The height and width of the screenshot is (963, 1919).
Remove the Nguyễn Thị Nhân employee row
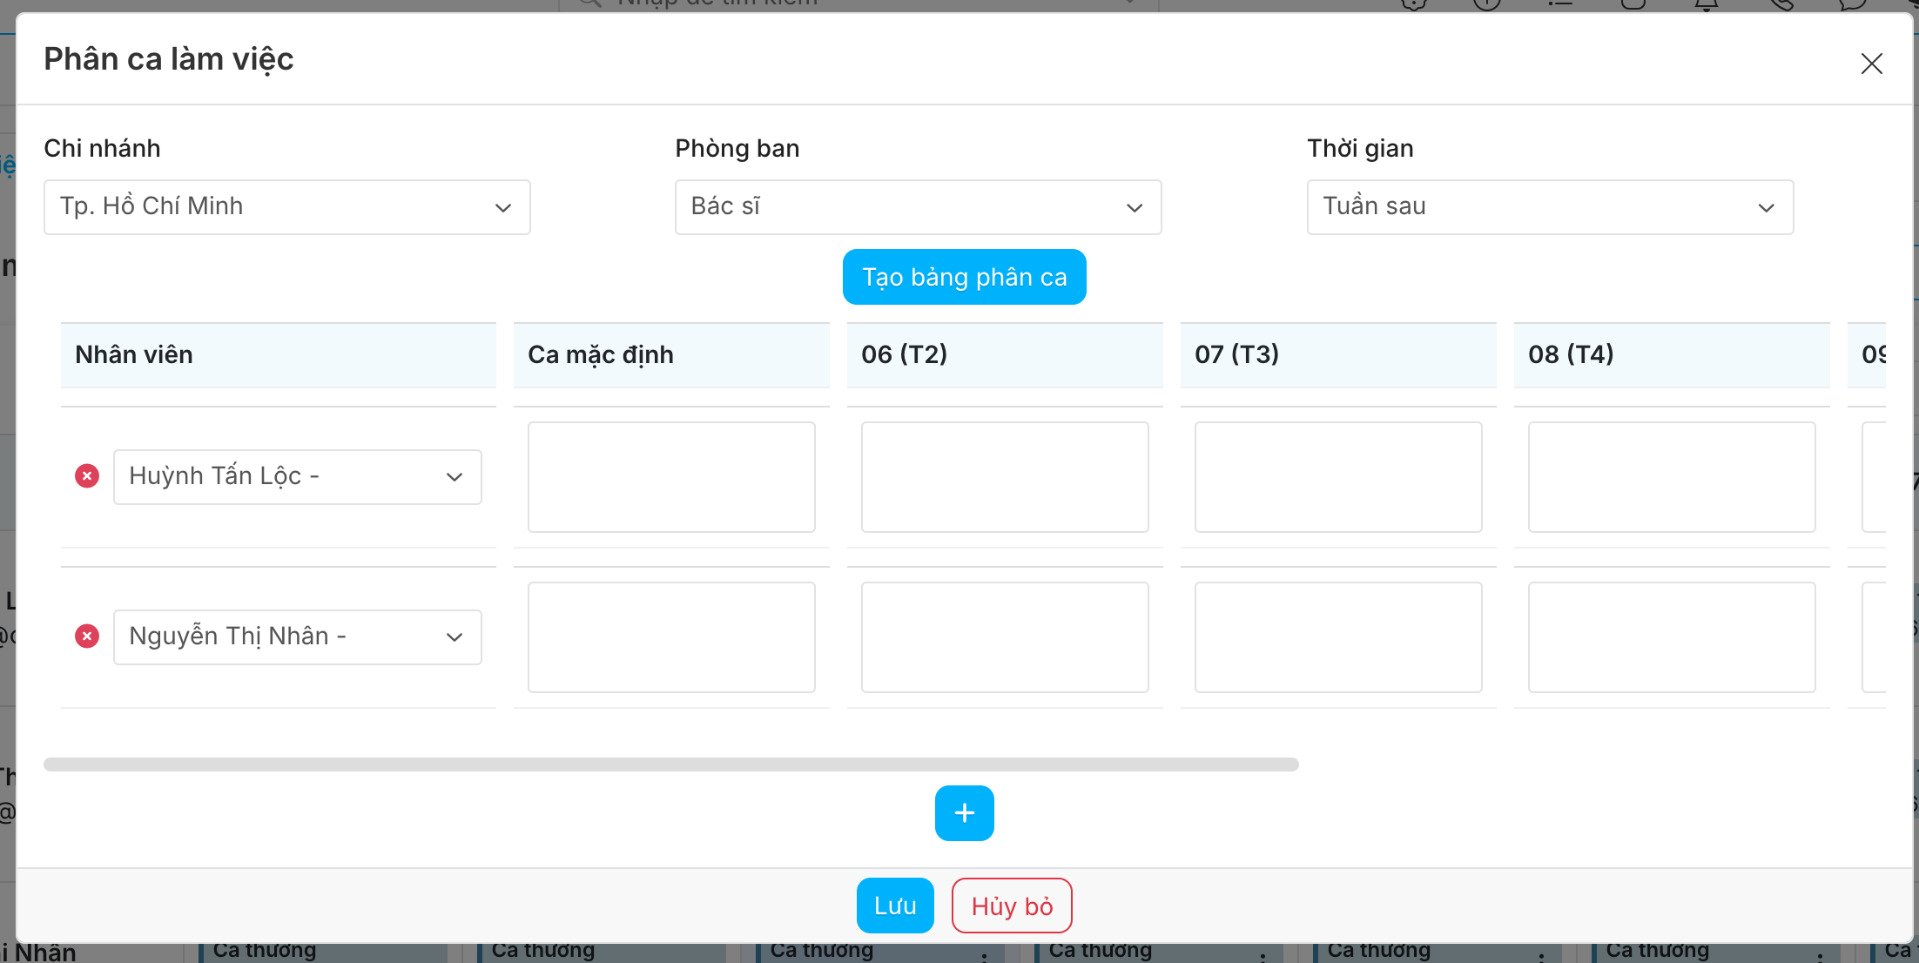coord(87,636)
